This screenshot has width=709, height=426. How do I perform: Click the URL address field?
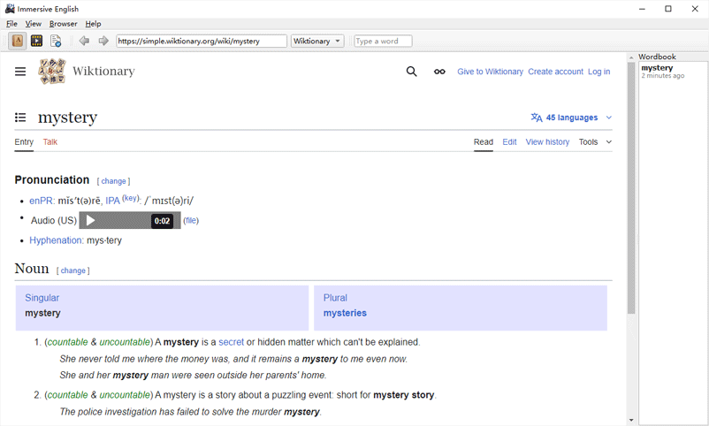click(x=202, y=42)
